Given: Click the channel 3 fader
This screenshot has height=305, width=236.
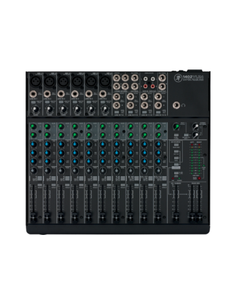Looking at the screenshot, I should (x=61, y=217).
